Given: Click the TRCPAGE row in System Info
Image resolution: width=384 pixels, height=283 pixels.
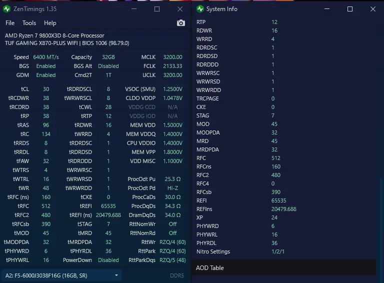Looking at the screenshot, I should point(284,98).
